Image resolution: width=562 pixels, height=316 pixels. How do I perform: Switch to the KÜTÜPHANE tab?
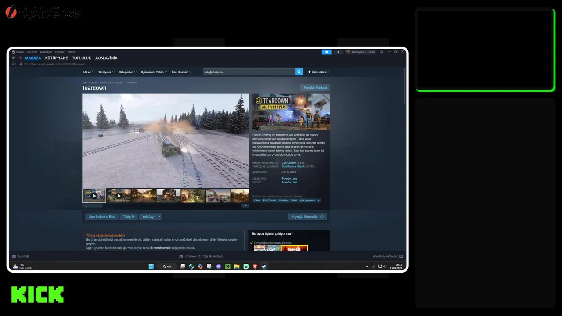[57, 58]
